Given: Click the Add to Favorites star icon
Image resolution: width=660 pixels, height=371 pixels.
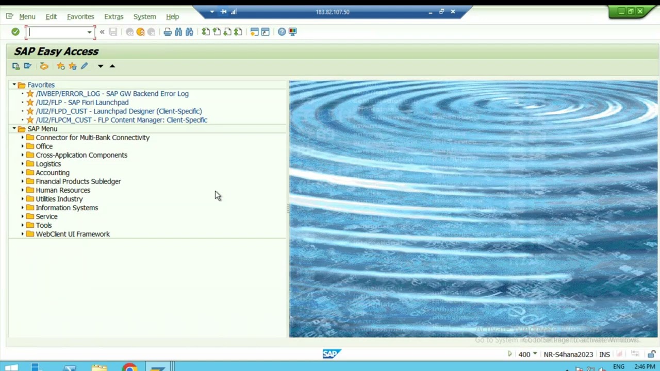Looking at the screenshot, I should pos(61,66).
